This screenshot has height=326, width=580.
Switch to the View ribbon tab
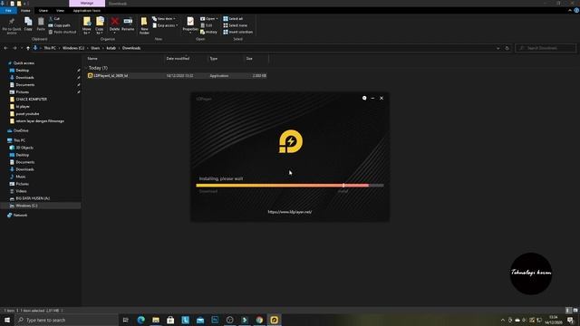(x=60, y=11)
